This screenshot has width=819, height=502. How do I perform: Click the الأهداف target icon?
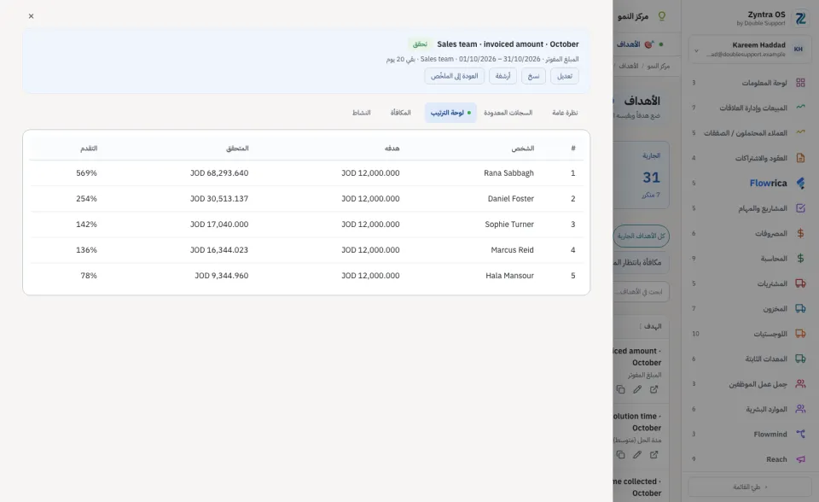point(648,44)
